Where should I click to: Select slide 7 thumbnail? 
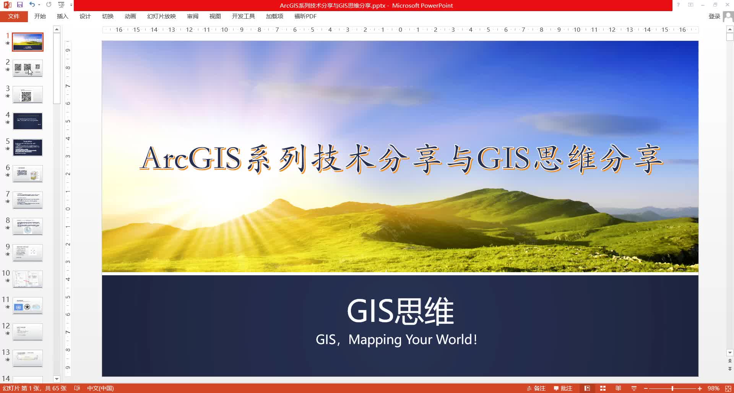[28, 200]
